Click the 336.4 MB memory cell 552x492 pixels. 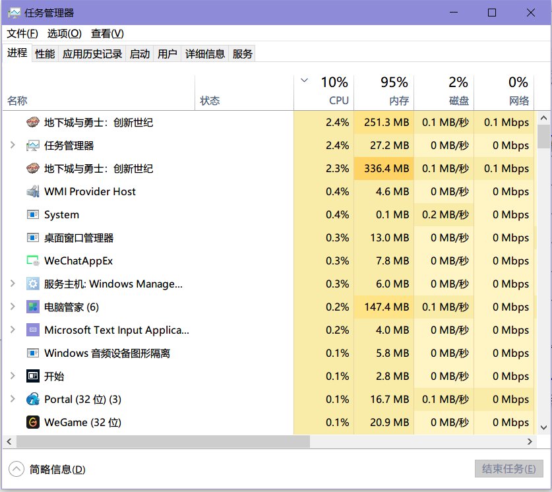[x=384, y=169]
